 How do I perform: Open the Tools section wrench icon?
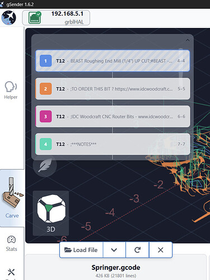(11, 273)
